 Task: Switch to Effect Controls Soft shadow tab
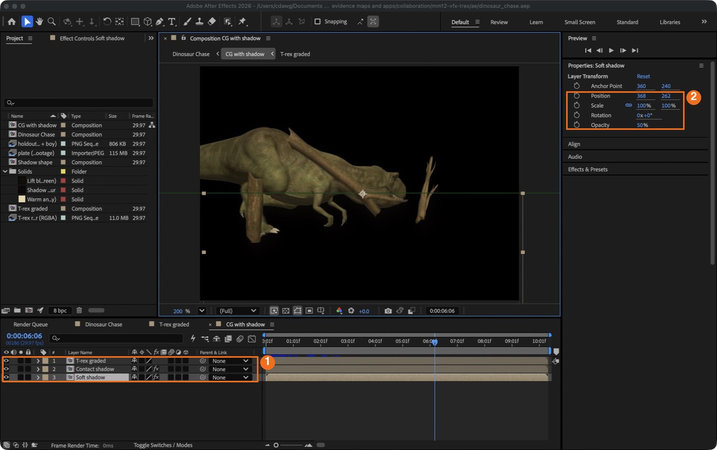pos(92,38)
